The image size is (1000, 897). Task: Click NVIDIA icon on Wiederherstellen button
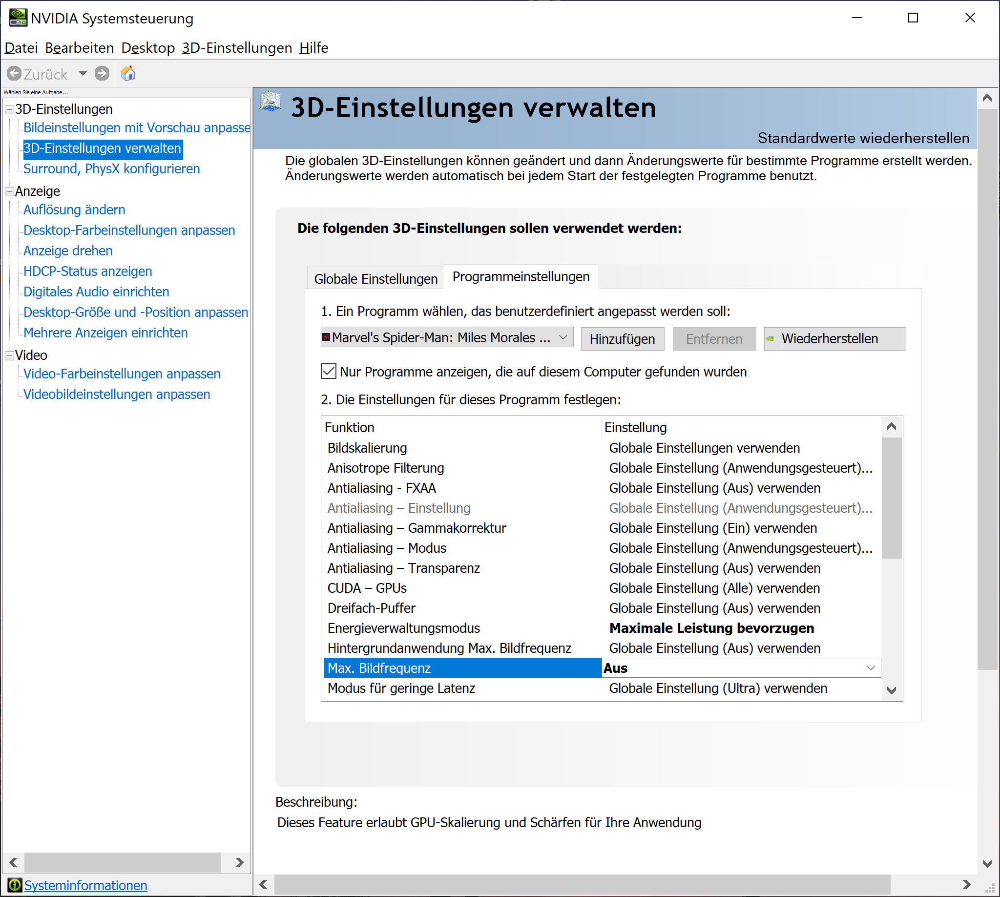click(771, 339)
